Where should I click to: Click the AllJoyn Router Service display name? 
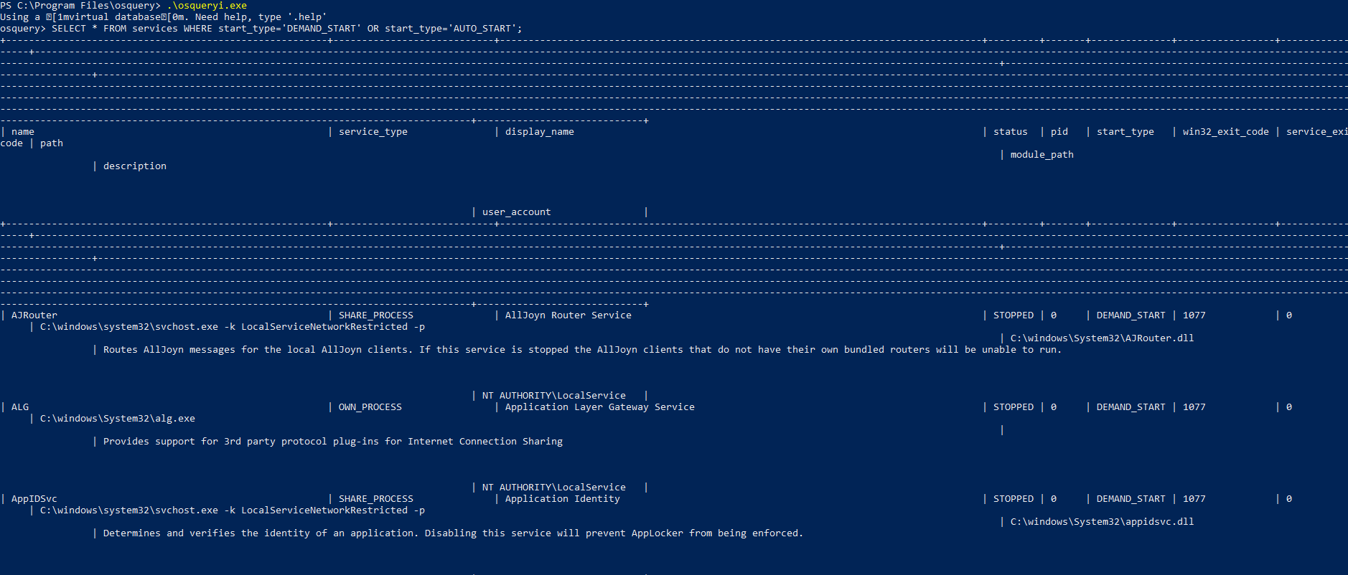tap(568, 315)
